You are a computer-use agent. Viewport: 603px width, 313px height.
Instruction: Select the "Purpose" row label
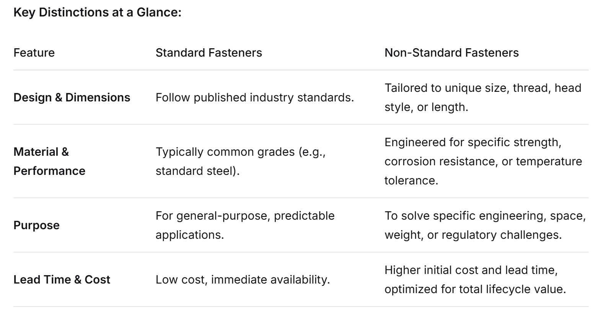(x=36, y=225)
